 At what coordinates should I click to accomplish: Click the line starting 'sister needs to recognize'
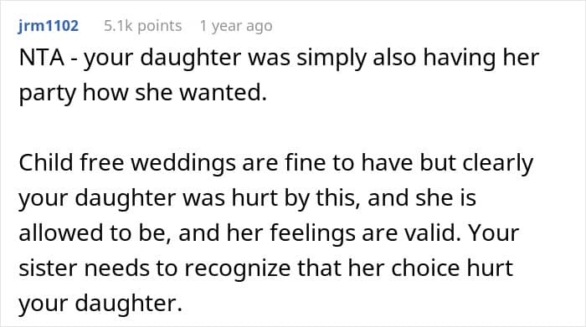(x=265, y=268)
